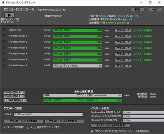
Task: Change download folder with ダウンロードフォルダを変更 button
Action: click(x=64, y=121)
